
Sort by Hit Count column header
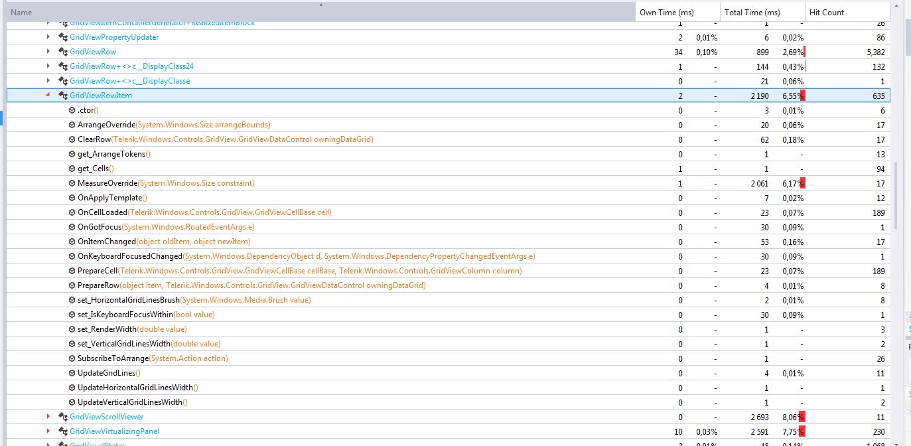(x=847, y=12)
